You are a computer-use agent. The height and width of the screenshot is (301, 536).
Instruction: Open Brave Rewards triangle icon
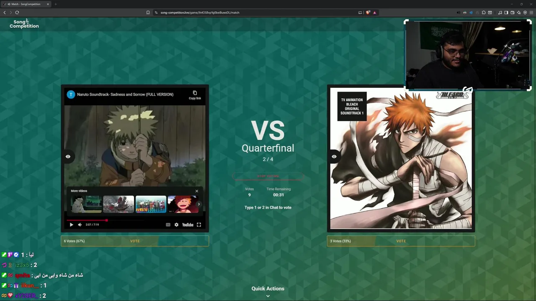pyautogui.click(x=374, y=13)
